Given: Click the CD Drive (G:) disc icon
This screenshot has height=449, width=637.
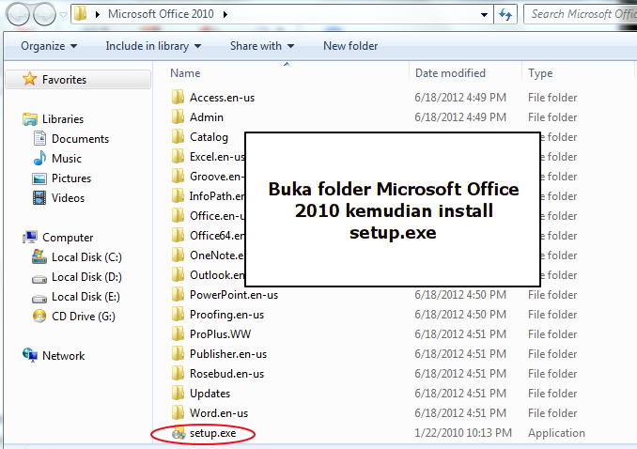Looking at the screenshot, I should point(39,317).
